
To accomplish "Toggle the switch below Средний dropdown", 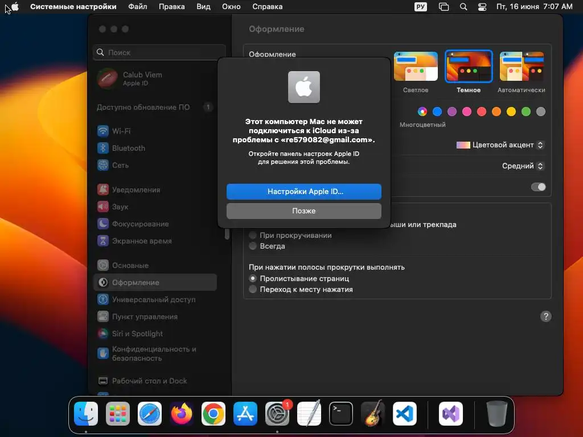I will tap(539, 187).
